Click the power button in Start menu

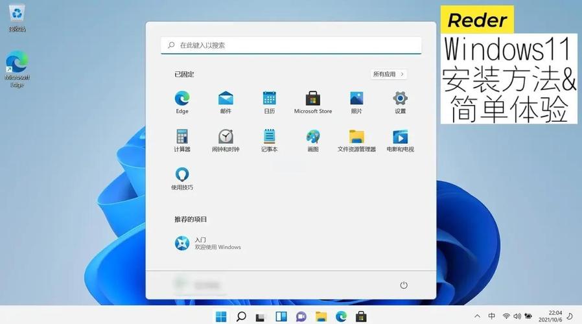pyautogui.click(x=404, y=285)
